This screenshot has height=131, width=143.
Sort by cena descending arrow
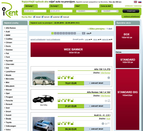91,40
